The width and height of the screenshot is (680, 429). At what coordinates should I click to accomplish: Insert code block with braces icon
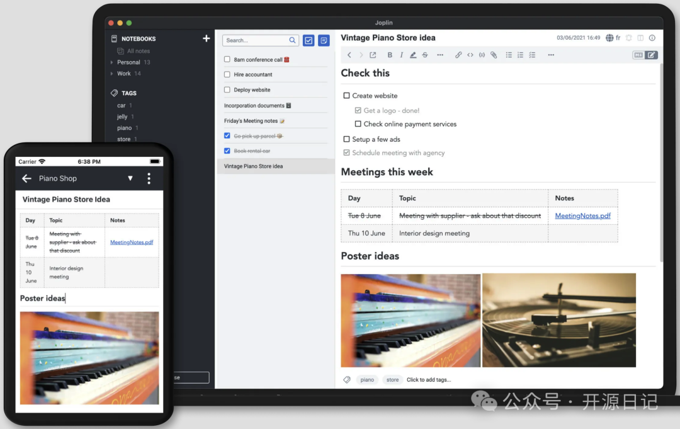pyautogui.click(x=482, y=55)
